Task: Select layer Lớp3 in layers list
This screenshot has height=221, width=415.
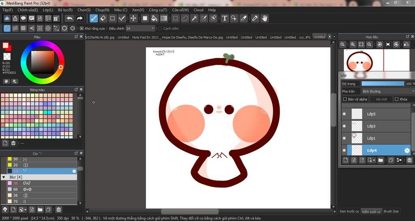Action: (x=376, y=126)
